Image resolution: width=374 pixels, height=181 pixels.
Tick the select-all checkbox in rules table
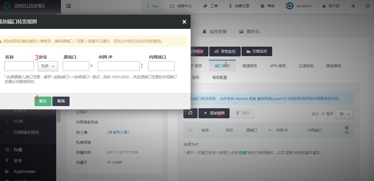[x=191, y=129]
